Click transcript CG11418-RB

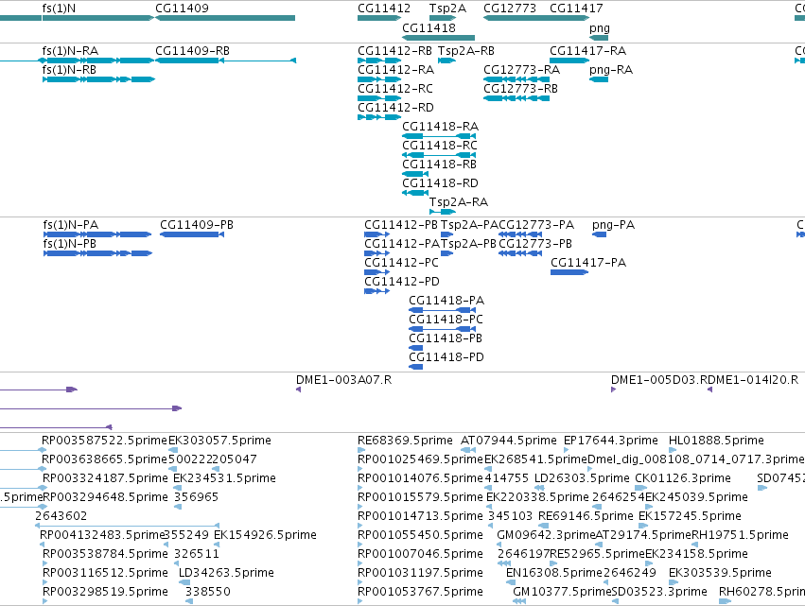(415, 174)
